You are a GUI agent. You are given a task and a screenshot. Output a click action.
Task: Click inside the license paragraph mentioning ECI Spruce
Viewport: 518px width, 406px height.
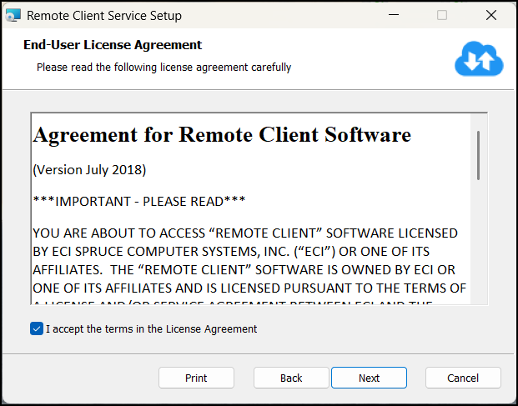coord(249,260)
